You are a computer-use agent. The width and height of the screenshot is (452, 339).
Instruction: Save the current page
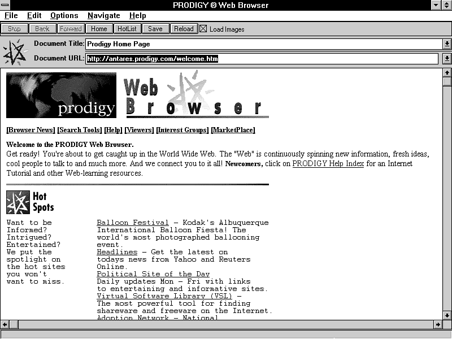(155, 29)
